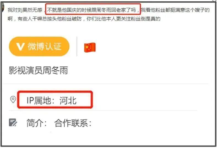
Task: Click the comment opening 我对刘昊然无感
Action: click(25, 10)
